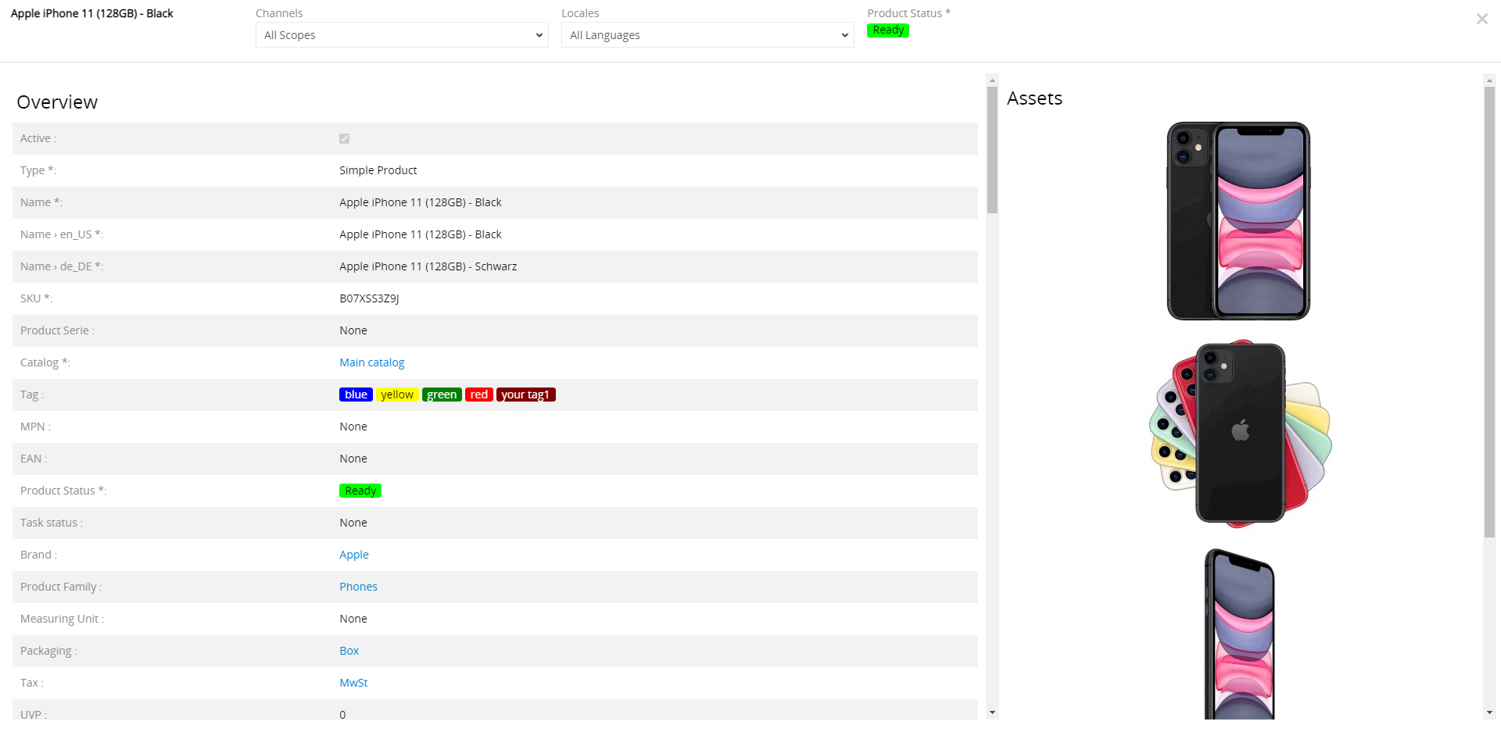
Task: Open the Channels All Scopes dropdown
Action: pyautogui.click(x=402, y=35)
